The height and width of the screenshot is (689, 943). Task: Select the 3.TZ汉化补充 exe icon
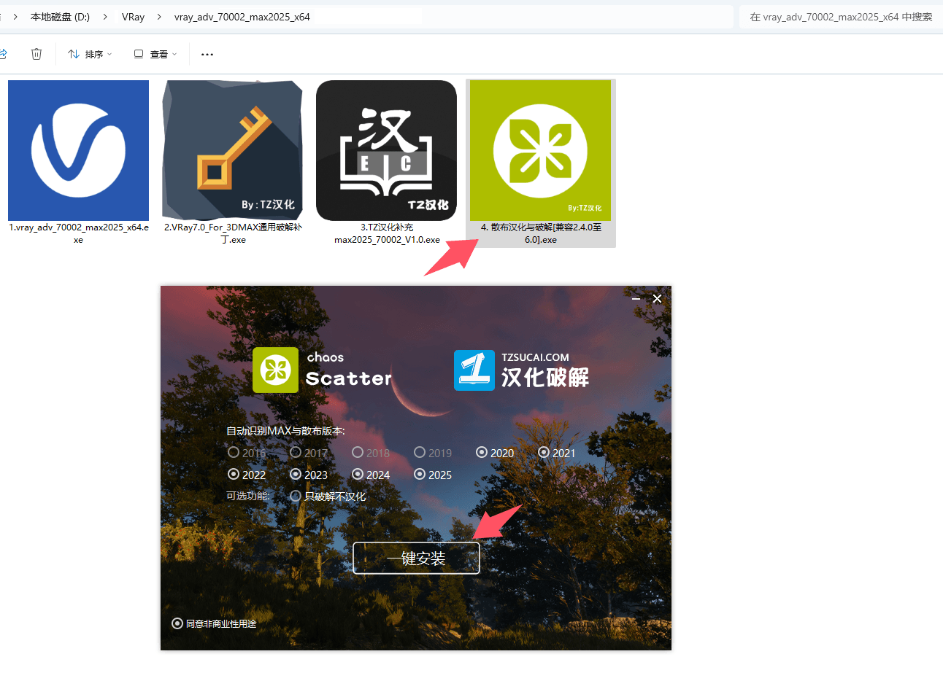(x=386, y=150)
